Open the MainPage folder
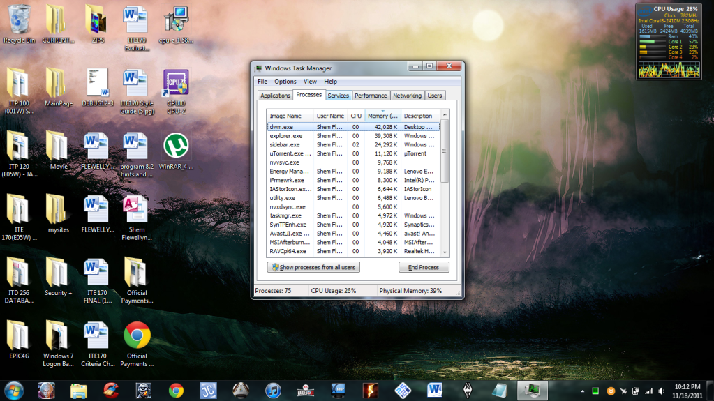The height and width of the screenshot is (401, 714). pyautogui.click(x=59, y=87)
